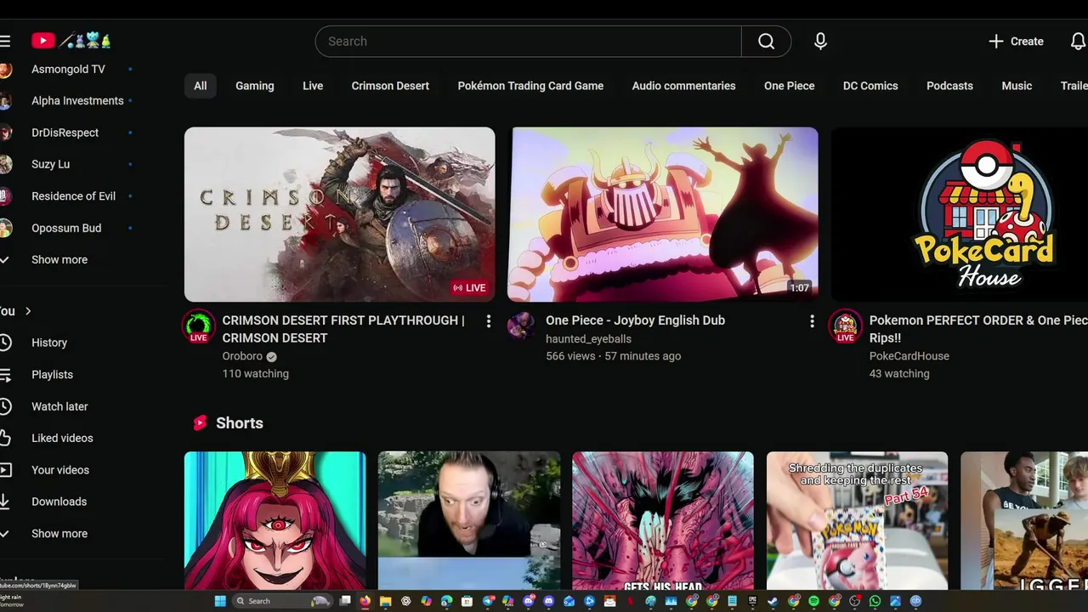Open Steam from taskbar
The width and height of the screenshot is (1088, 612).
(x=773, y=601)
